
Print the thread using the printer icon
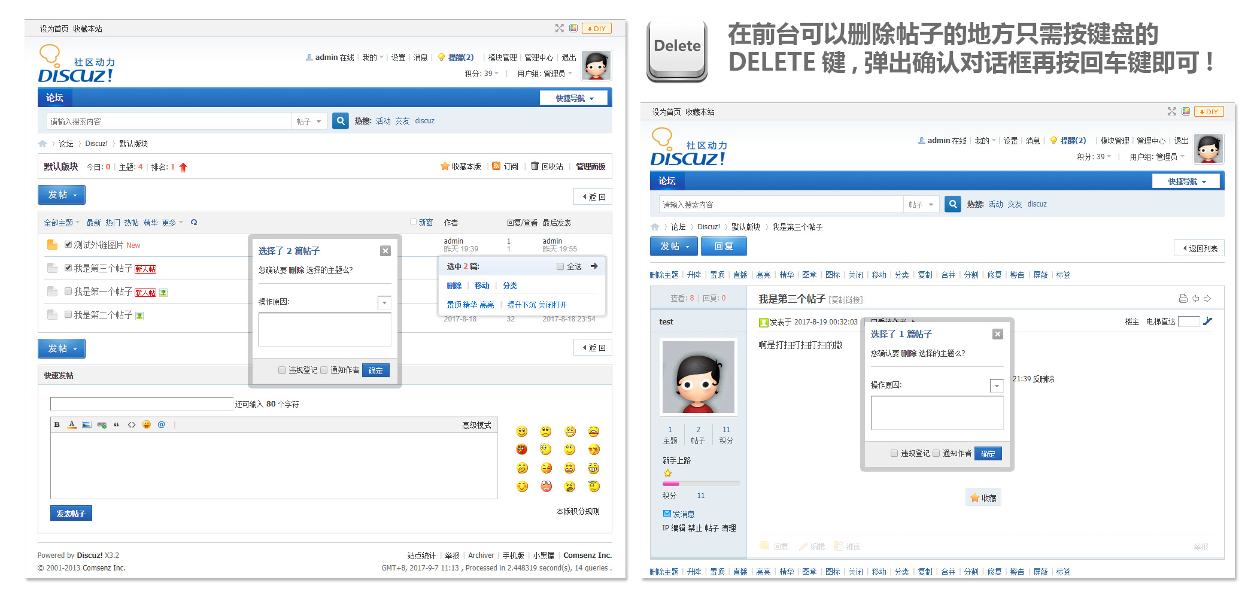pyautogui.click(x=1183, y=299)
